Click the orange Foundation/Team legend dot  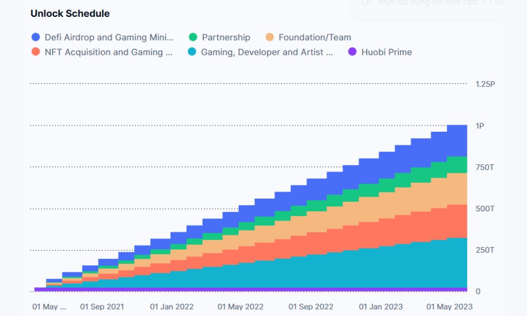click(x=270, y=37)
